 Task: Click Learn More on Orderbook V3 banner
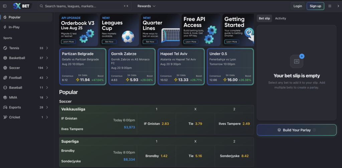(68, 42)
